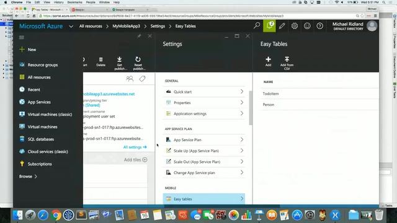Click Delete in the app blade toolbar
This screenshot has height=223, width=397.
point(100,62)
